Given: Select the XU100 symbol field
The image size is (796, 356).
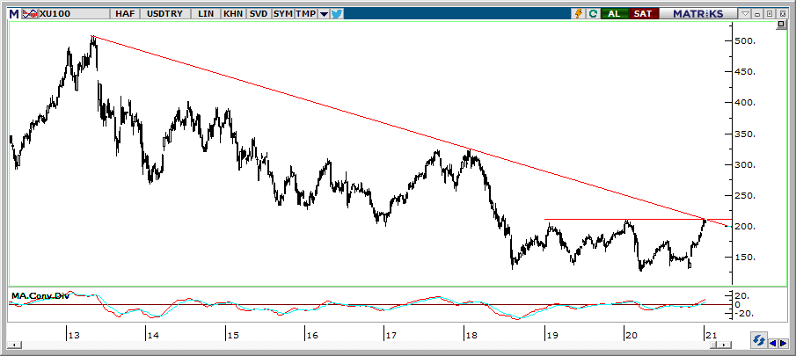Looking at the screenshot, I should coord(74,14).
